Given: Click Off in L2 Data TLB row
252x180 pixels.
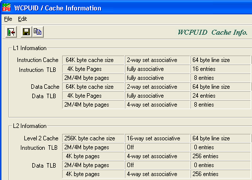Looking at the screenshot, I should tap(157, 165).
